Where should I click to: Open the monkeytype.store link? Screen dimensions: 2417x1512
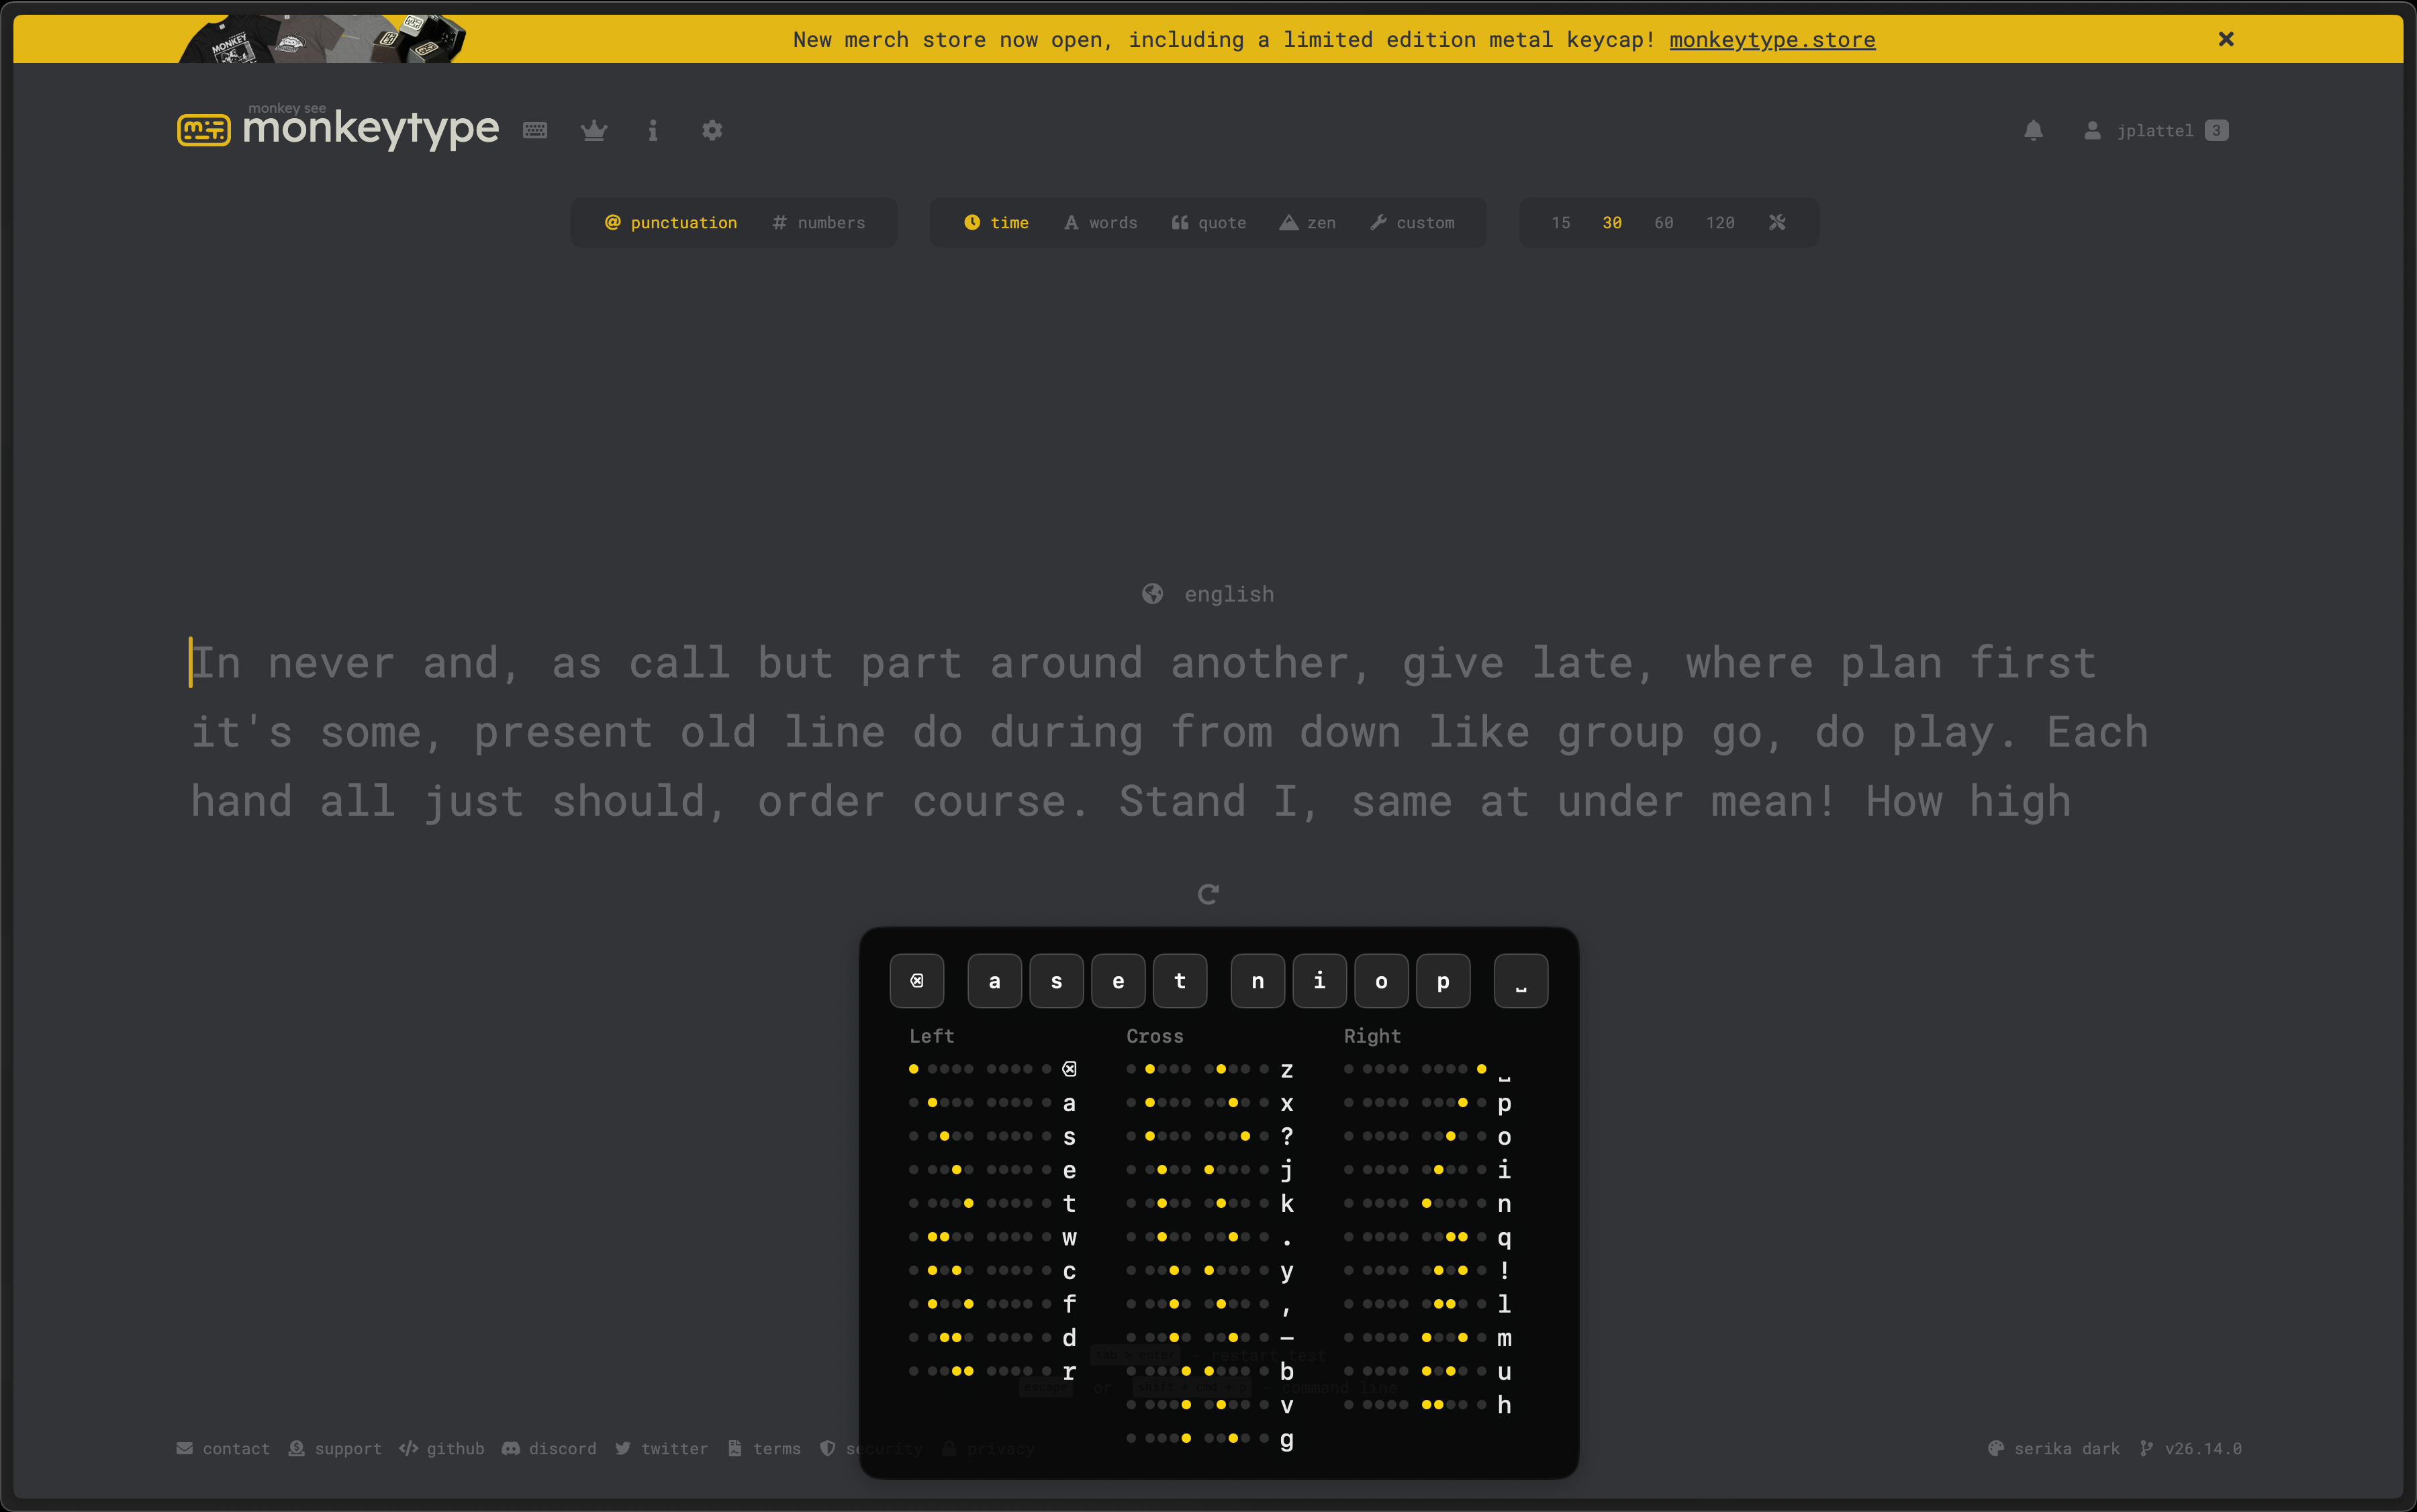1772,40
